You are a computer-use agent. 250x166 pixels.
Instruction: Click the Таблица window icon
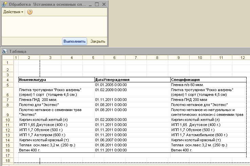[5, 51]
